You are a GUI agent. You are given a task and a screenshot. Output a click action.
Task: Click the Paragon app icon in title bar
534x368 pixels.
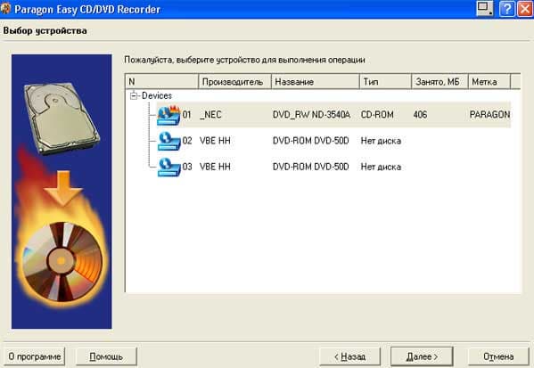[x=5, y=9]
